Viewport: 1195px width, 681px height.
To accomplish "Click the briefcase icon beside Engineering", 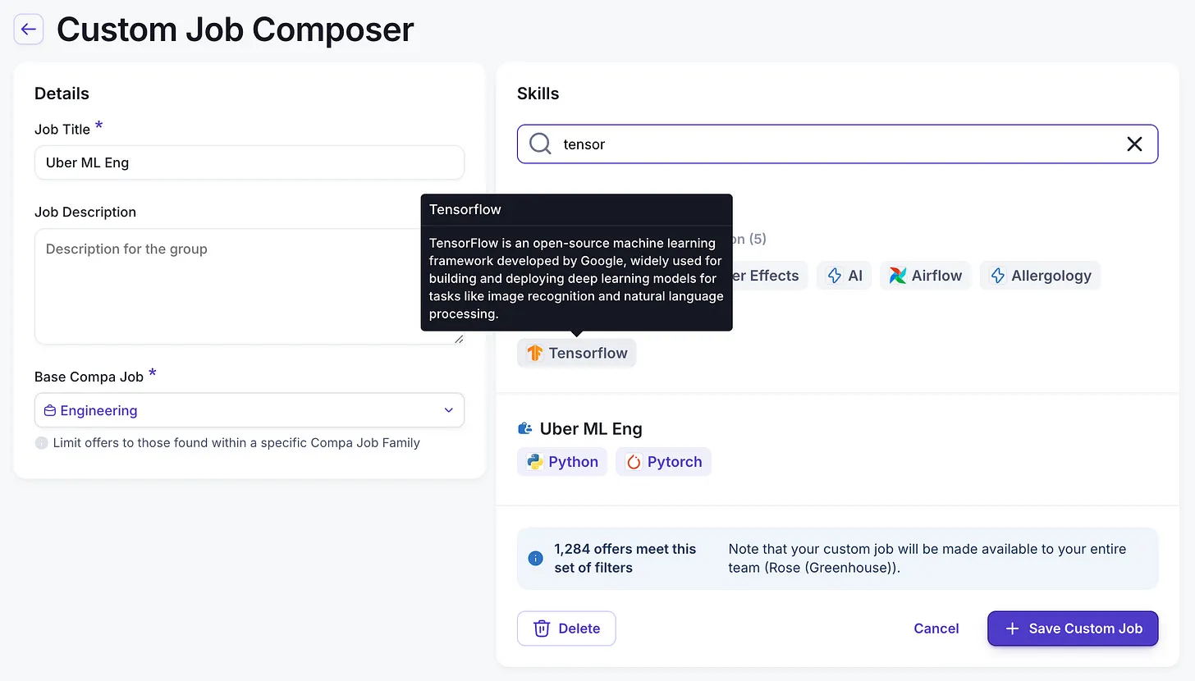I will click(x=50, y=410).
